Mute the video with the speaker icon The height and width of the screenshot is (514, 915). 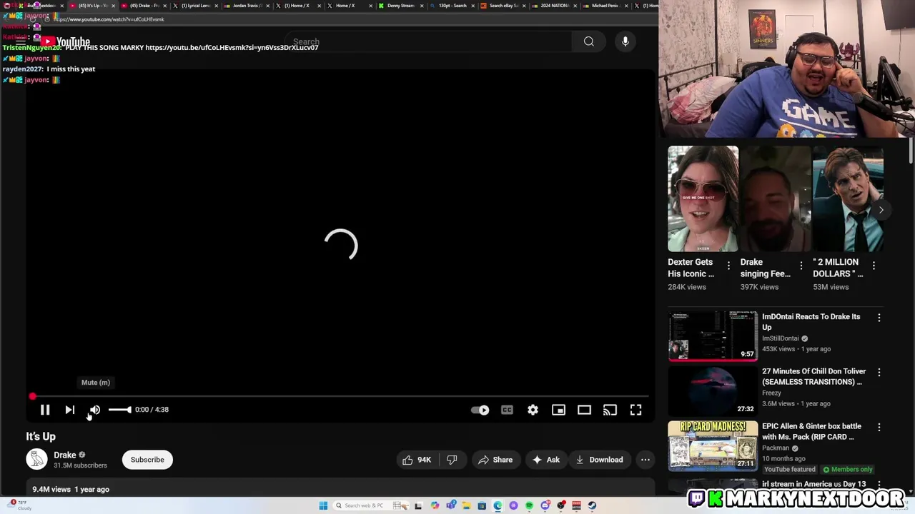point(94,410)
